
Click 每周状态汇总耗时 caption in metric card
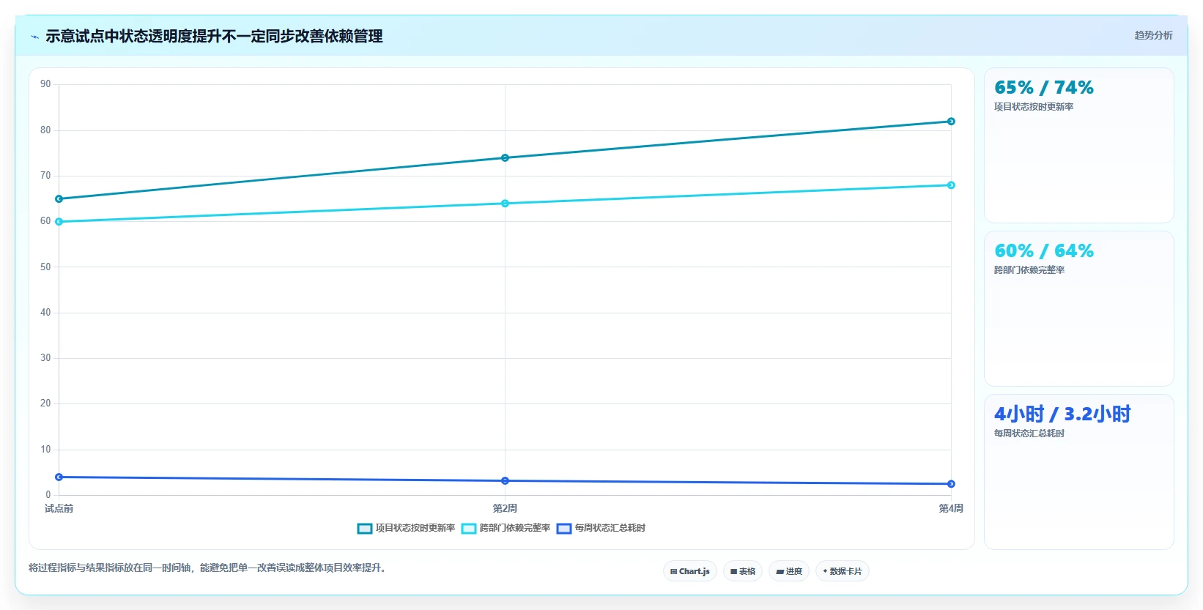tap(1029, 434)
